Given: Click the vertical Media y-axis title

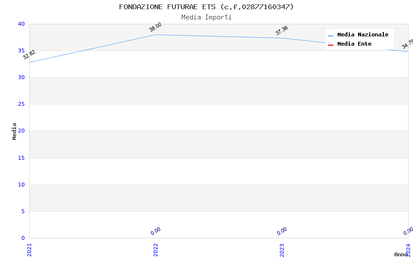Looking at the screenshot, I should pos(15,131).
